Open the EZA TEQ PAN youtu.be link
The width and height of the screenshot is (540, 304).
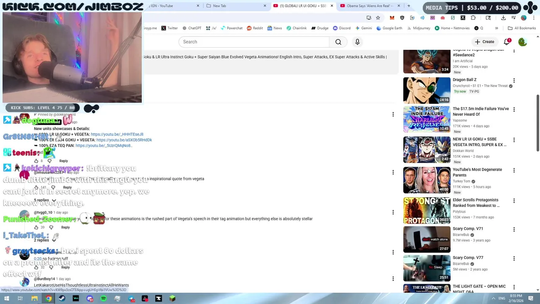[x=104, y=146]
